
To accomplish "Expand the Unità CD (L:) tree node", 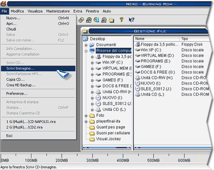I will click(x=92, y=110).
